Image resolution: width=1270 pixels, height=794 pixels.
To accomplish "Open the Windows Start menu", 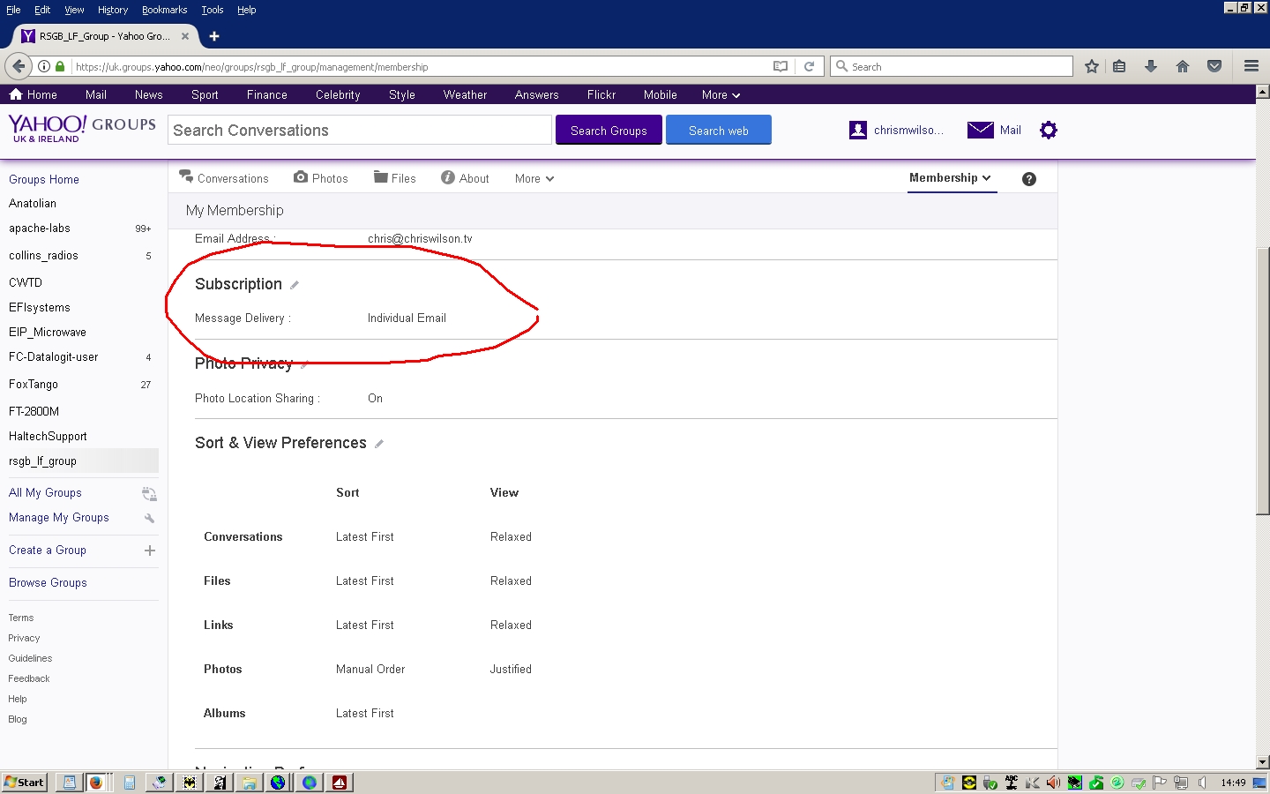I will click(24, 783).
